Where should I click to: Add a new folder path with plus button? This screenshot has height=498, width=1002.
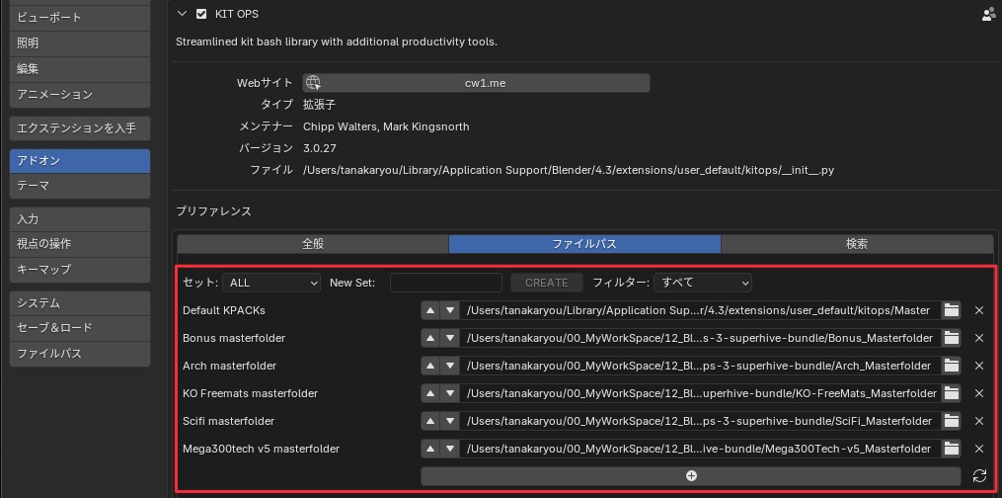691,475
